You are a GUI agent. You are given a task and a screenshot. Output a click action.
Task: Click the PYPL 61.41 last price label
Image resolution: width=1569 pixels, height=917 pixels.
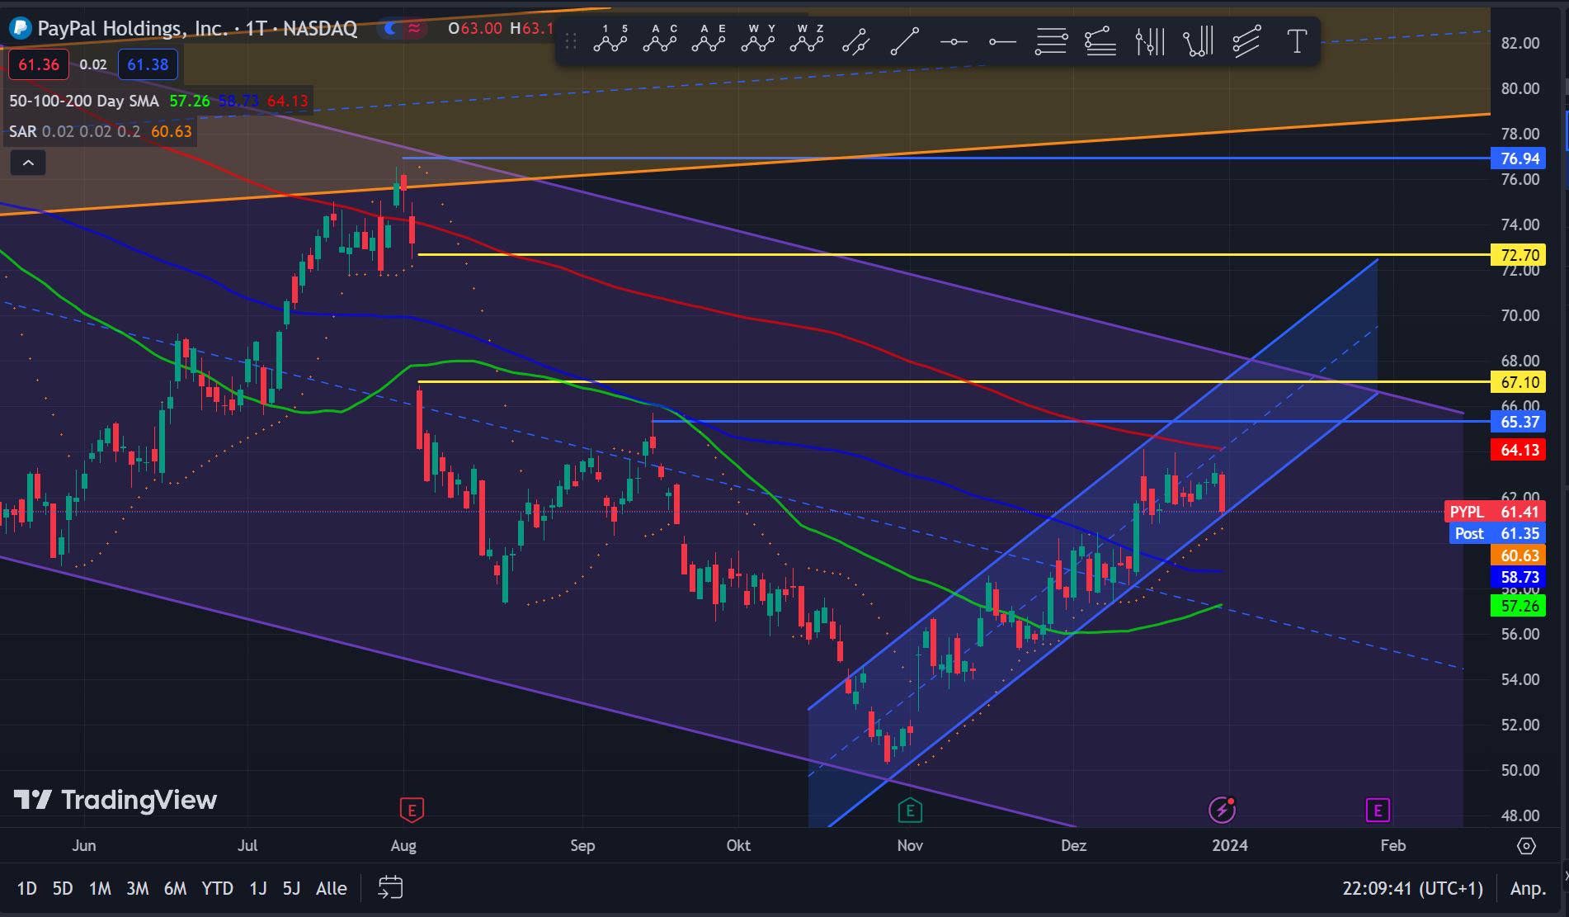[x=1495, y=512]
